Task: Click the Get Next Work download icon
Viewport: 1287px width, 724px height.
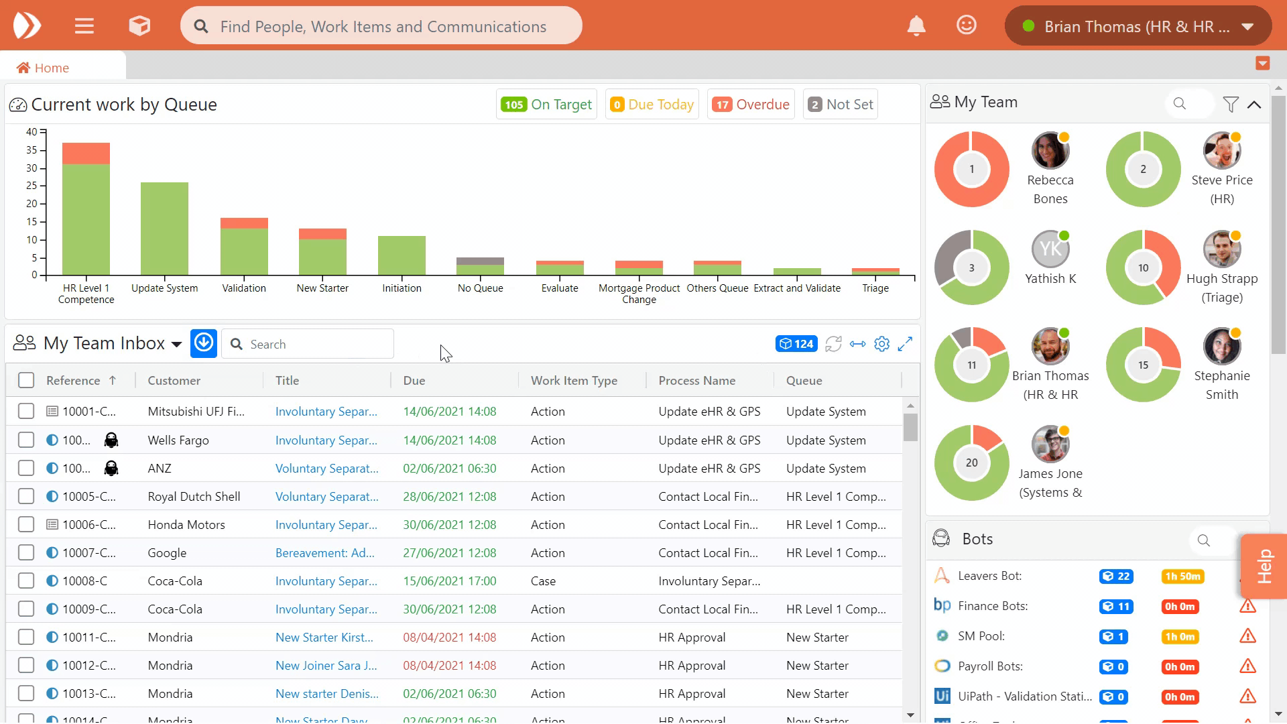Action: point(204,343)
